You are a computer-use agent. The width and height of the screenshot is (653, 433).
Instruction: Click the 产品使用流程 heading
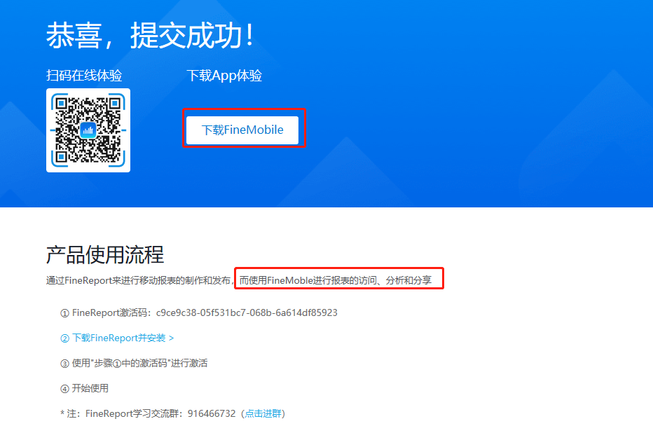point(105,254)
